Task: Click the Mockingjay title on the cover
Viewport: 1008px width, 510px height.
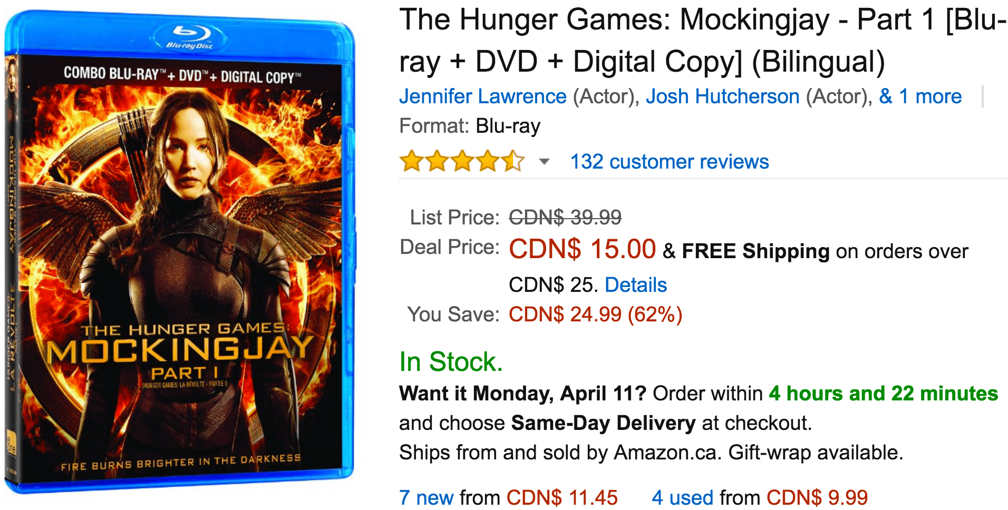Action: tap(180, 350)
